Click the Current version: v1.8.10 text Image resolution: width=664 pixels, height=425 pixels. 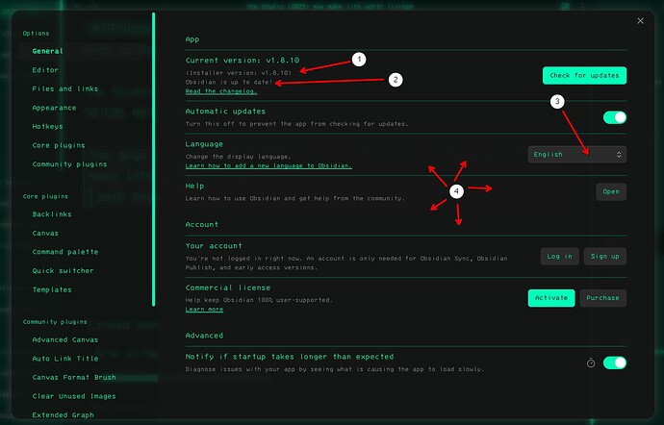pyautogui.click(x=243, y=61)
